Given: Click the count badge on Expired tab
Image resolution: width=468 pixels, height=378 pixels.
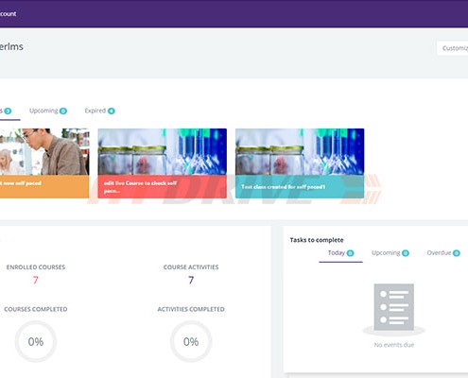Looking at the screenshot, I should pos(112,111).
